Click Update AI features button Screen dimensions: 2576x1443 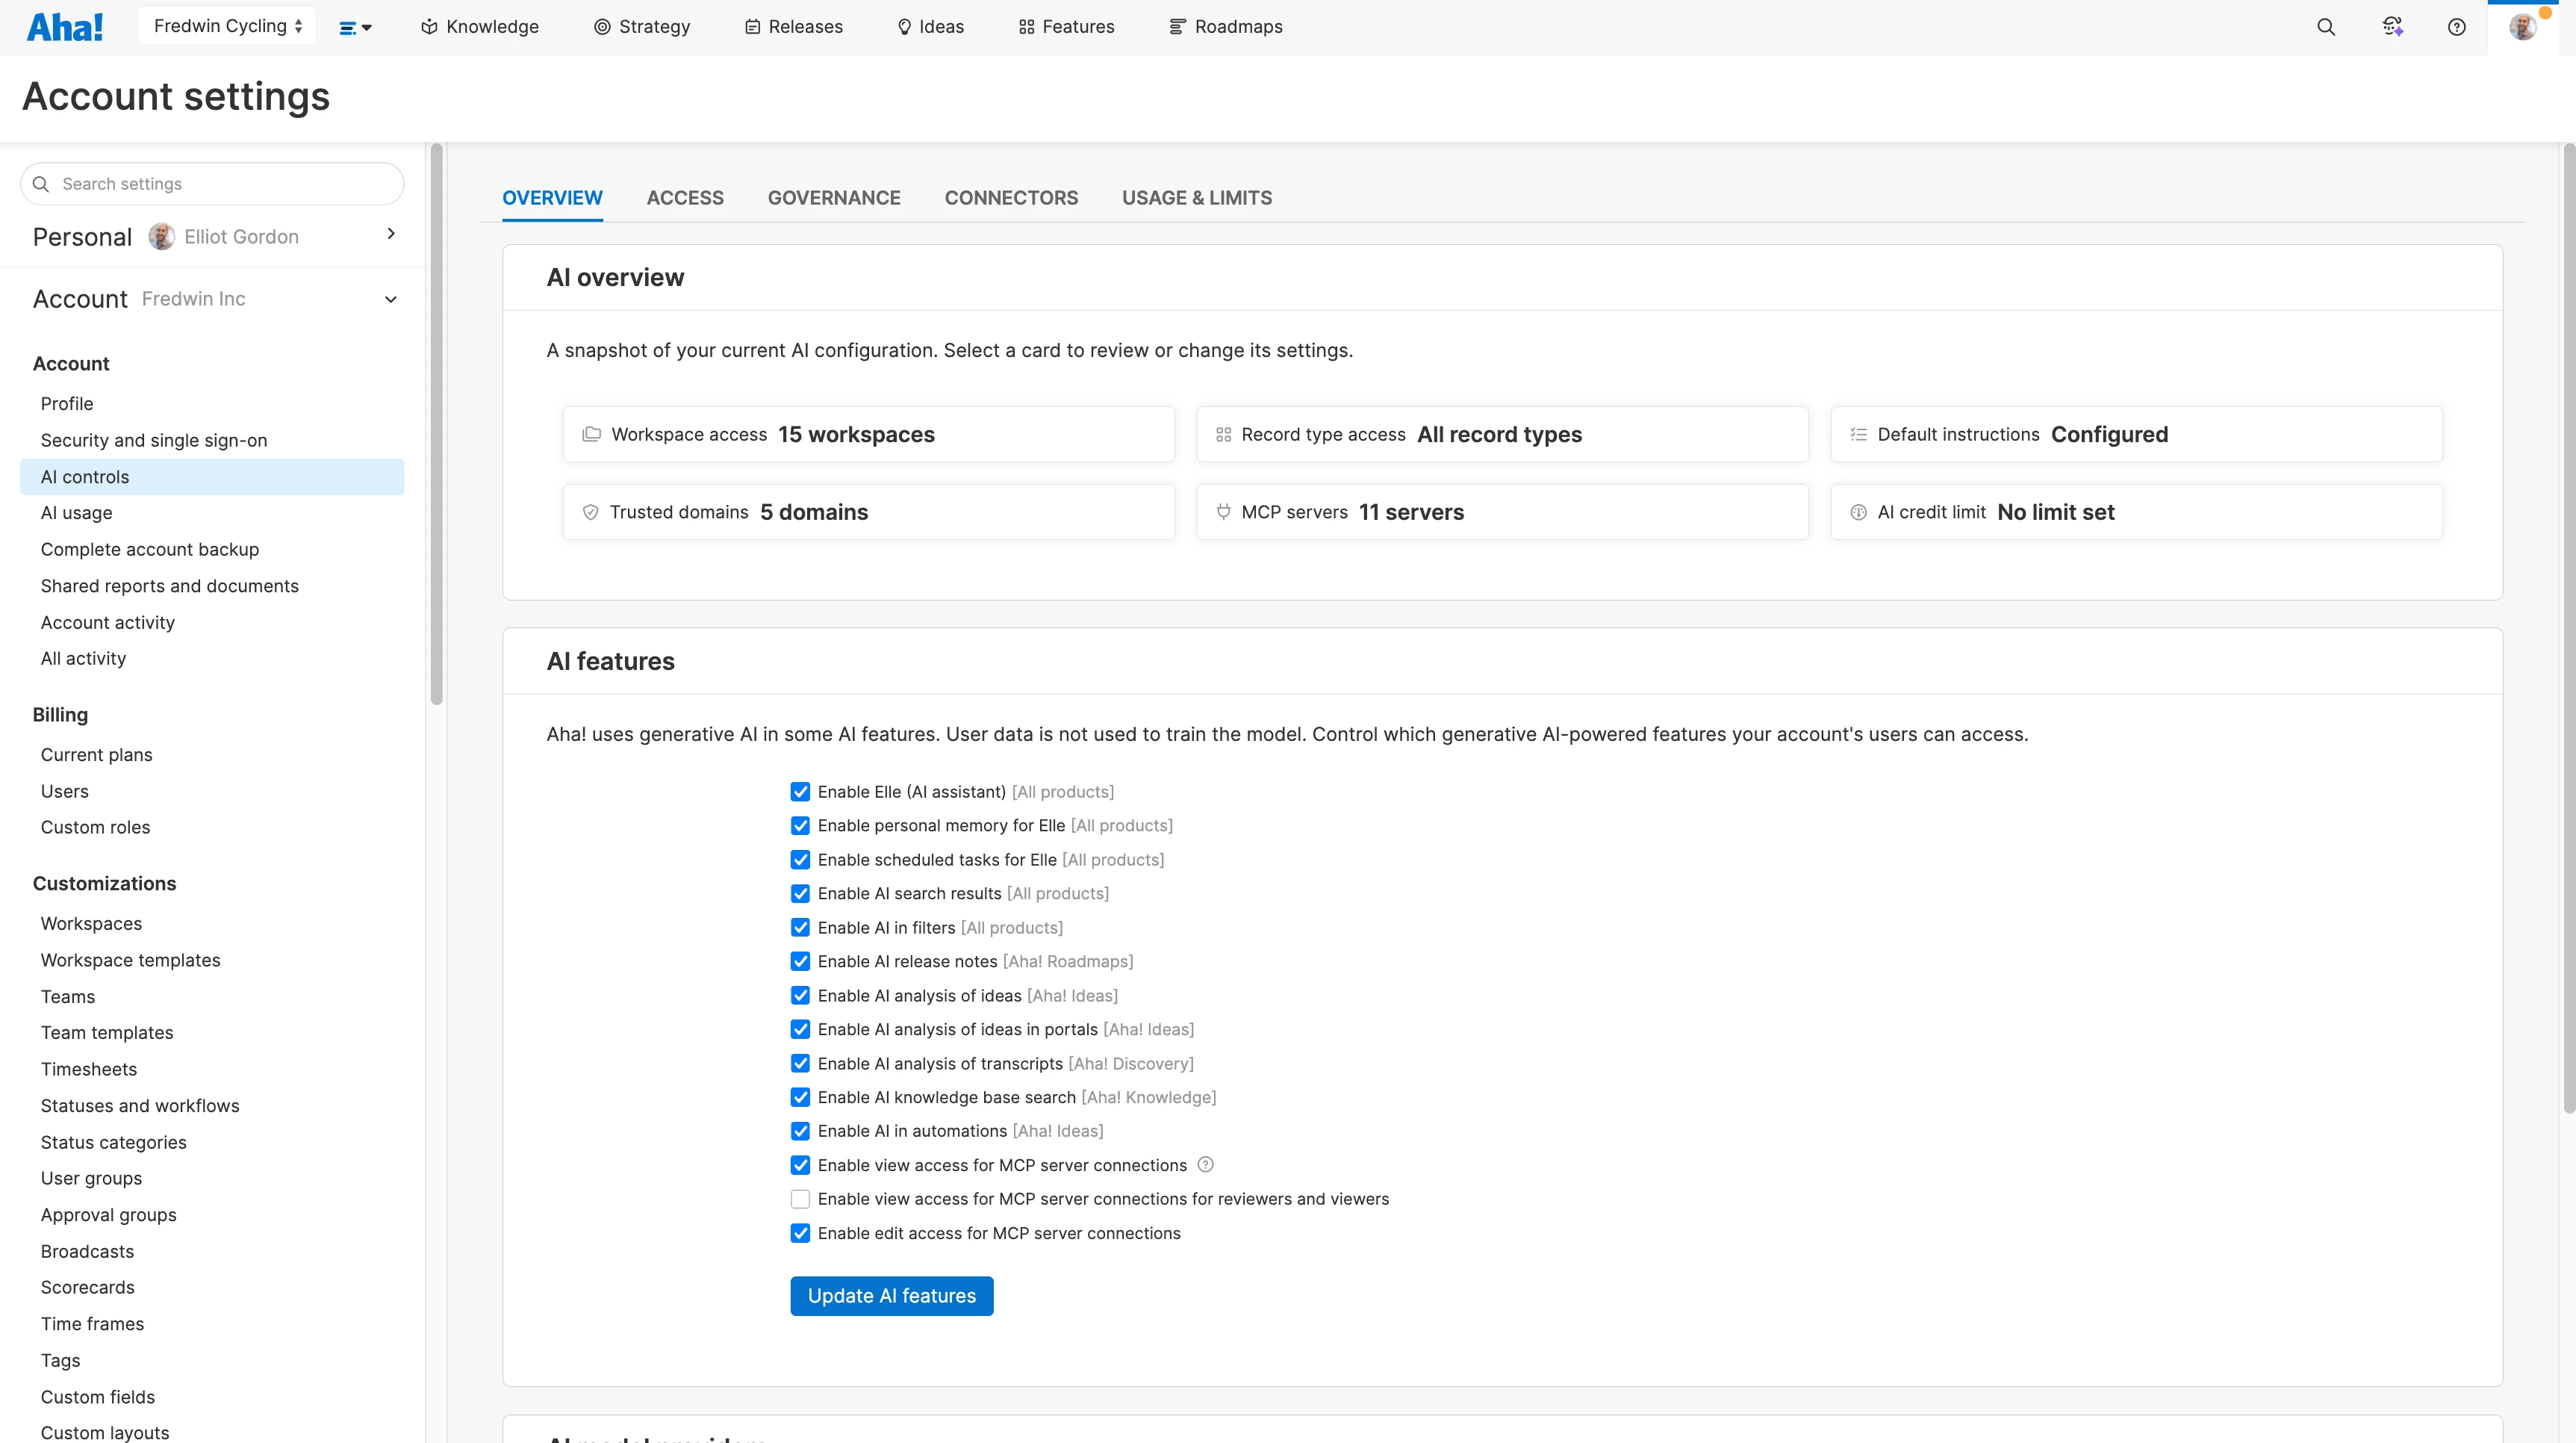pos(892,1296)
